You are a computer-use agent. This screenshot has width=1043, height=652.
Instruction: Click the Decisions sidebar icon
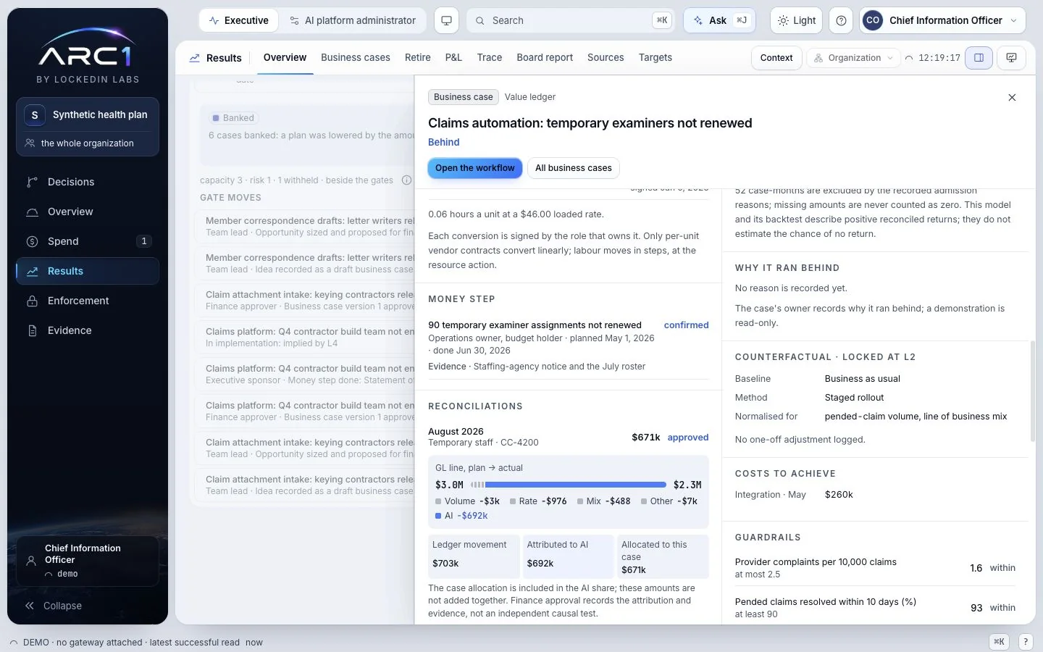click(32, 182)
